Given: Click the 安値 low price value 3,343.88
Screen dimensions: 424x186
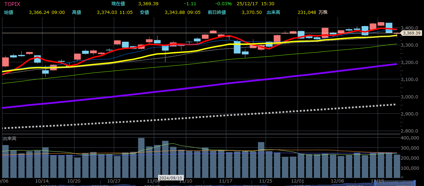Looking at the screenshot, I should click(175, 12).
